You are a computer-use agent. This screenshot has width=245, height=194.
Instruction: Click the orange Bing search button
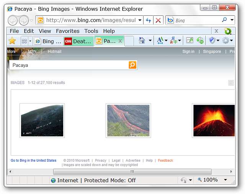pos(132,65)
